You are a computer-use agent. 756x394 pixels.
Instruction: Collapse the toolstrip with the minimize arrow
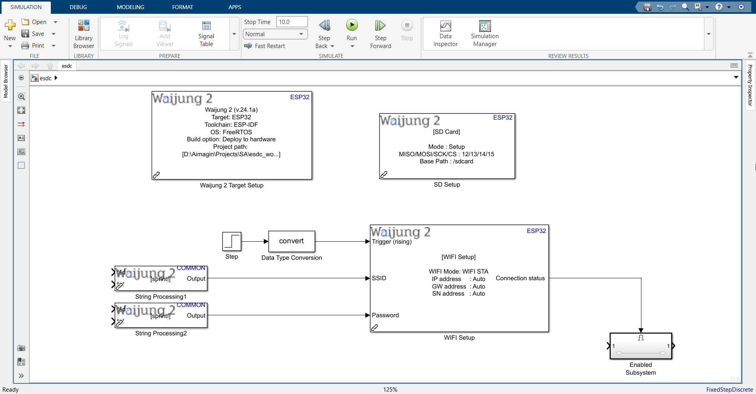(x=750, y=55)
